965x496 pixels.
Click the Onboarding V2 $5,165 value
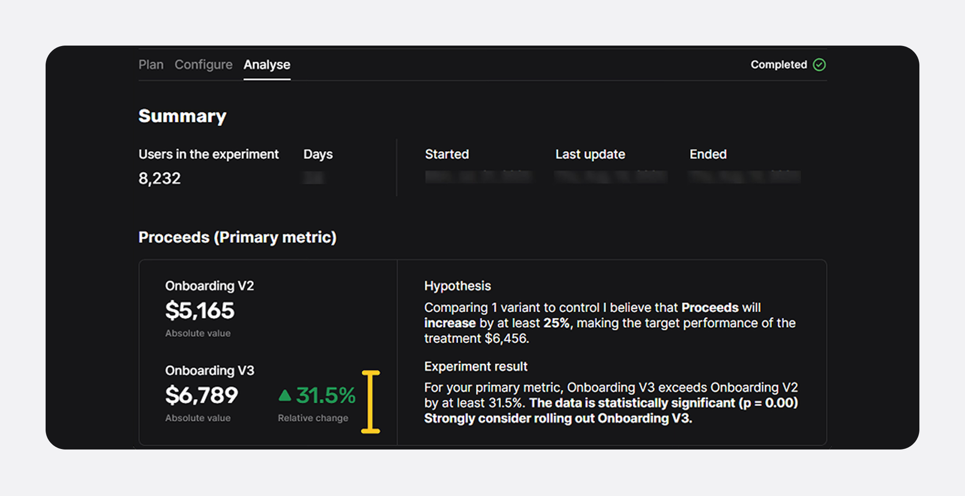(200, 310)
